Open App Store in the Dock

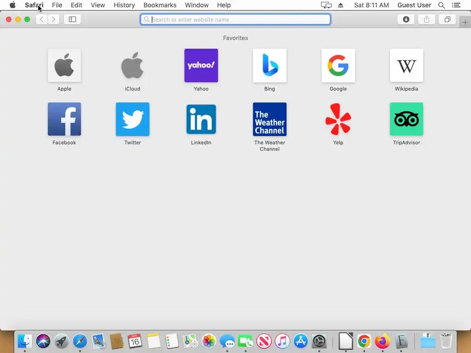tap(301, 341)
